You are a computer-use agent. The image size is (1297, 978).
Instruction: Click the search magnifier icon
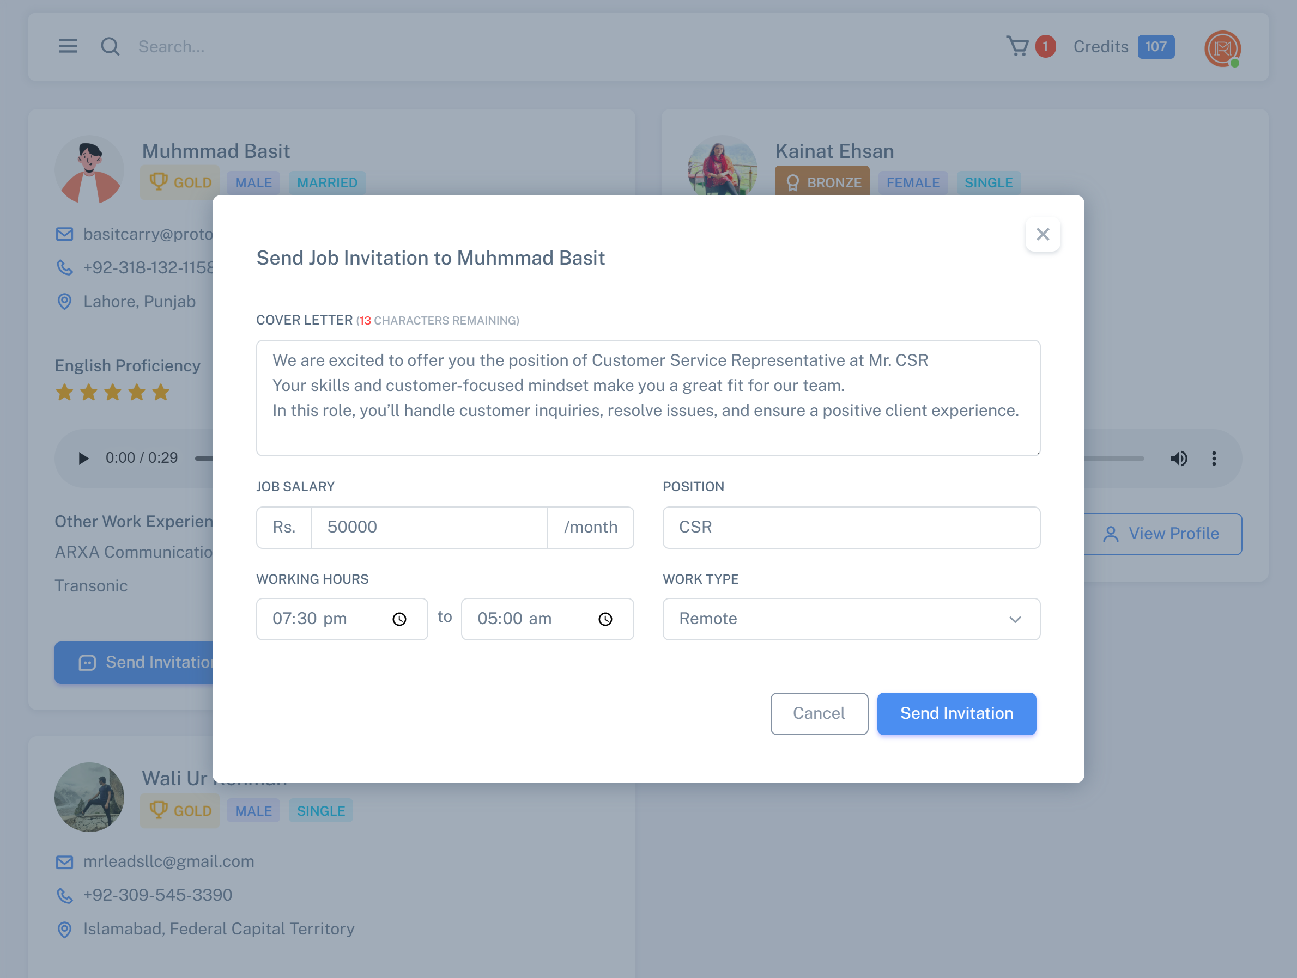(x=110, y=46)
